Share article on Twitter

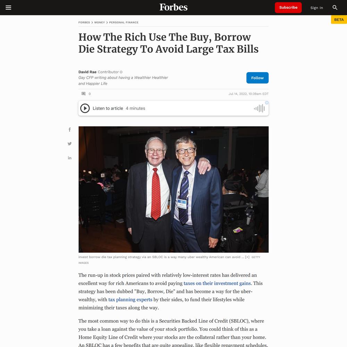click(70, 144)
